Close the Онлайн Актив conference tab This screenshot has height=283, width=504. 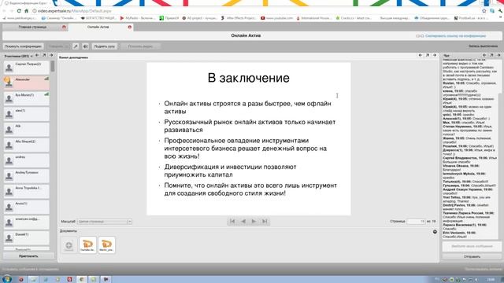click(129, 28)
